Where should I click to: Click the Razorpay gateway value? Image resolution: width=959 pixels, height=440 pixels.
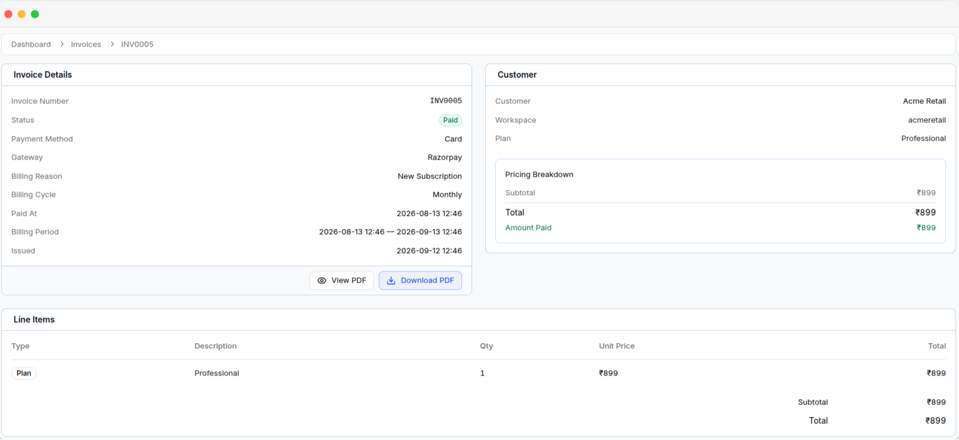point(445,157)
